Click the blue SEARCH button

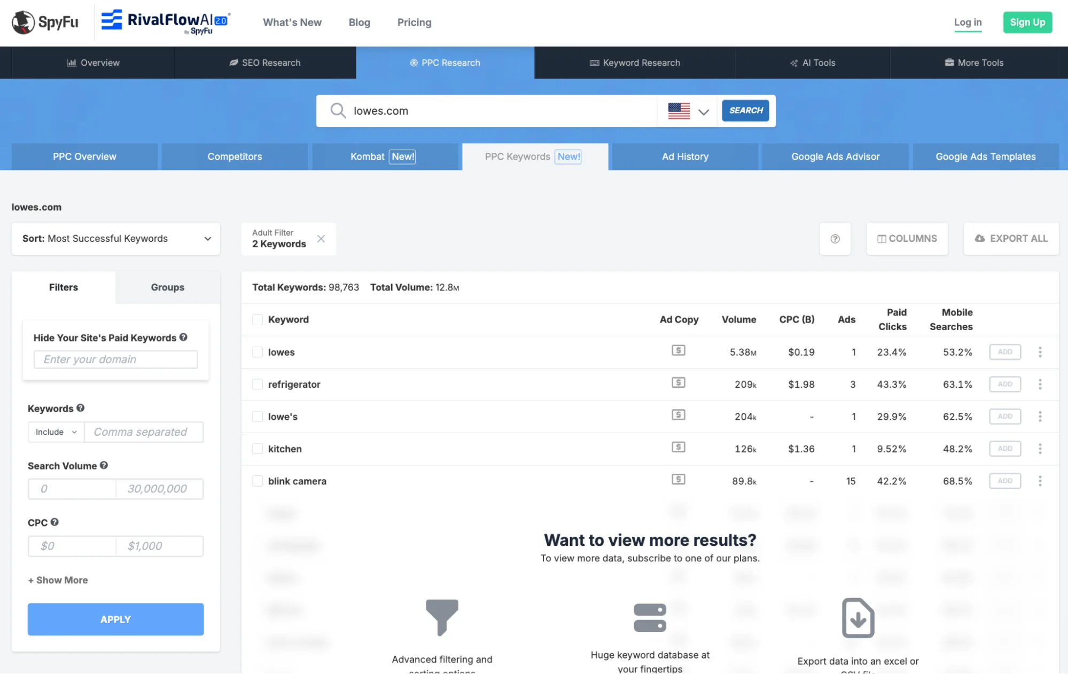click(x=745, y=111)
